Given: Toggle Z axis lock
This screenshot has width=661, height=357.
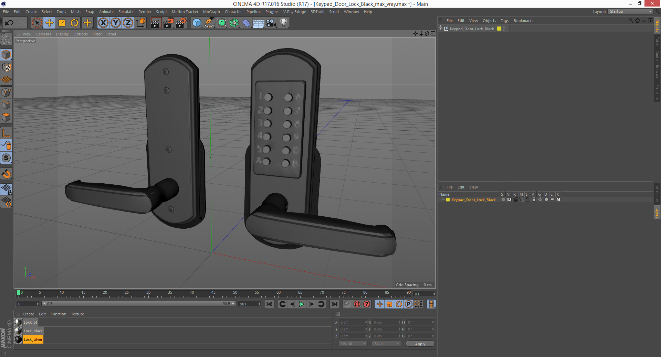Looking at the screenshot, I should click(128, 23).
